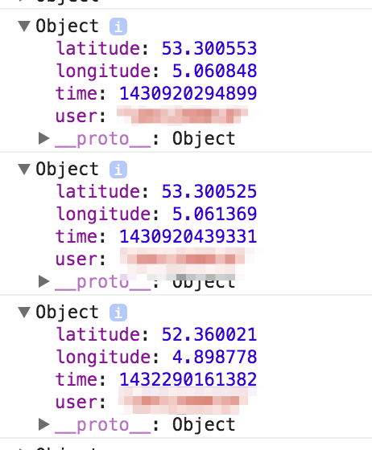
Task: Click info icon beside first Object
Action: tap(118, 27)
